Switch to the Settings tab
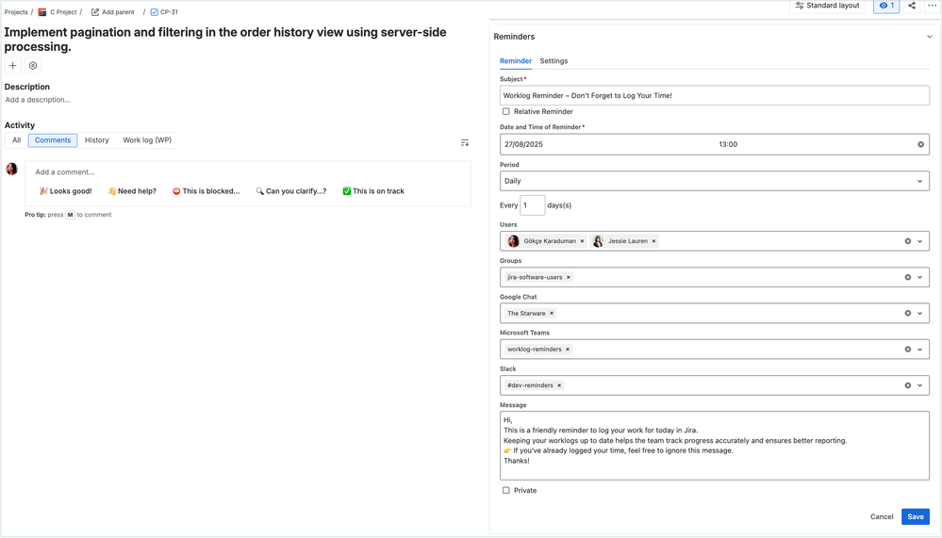 (554, 60)
